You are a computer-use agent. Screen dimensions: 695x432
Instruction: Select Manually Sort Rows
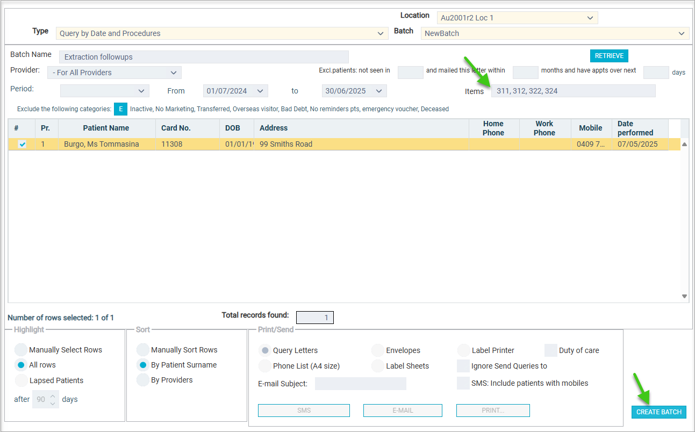[143, 350]
